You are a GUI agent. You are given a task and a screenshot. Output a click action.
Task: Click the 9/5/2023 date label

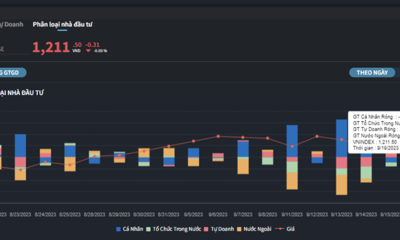coord(194,215)
